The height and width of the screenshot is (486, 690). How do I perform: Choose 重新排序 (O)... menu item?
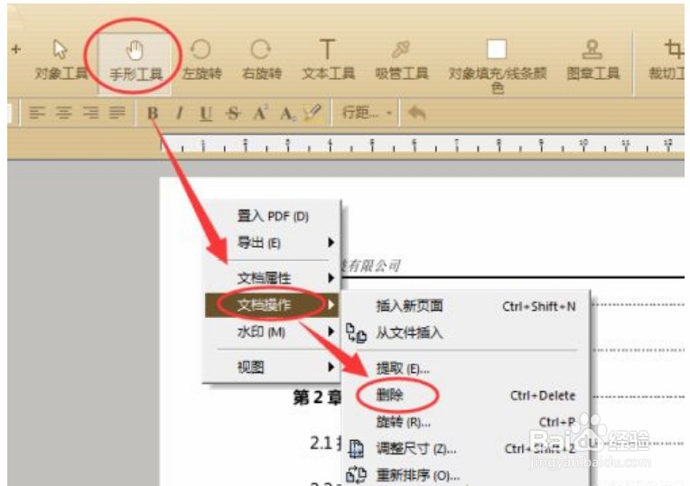click(466, 475)
